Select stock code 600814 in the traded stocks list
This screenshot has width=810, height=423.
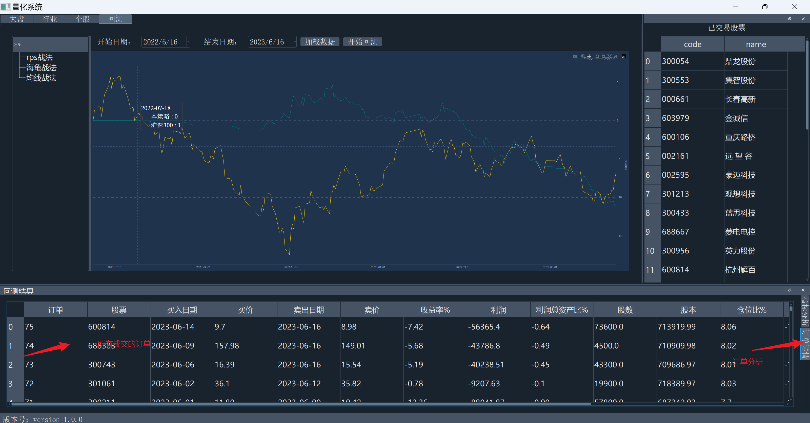click(693, 270)
